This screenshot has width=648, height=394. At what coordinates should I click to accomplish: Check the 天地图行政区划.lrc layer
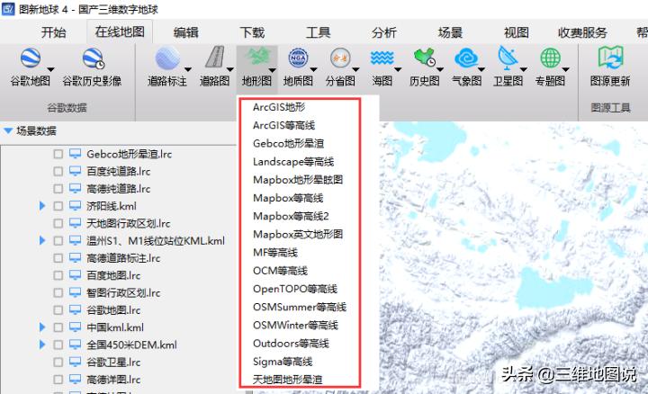click(58, 223)
